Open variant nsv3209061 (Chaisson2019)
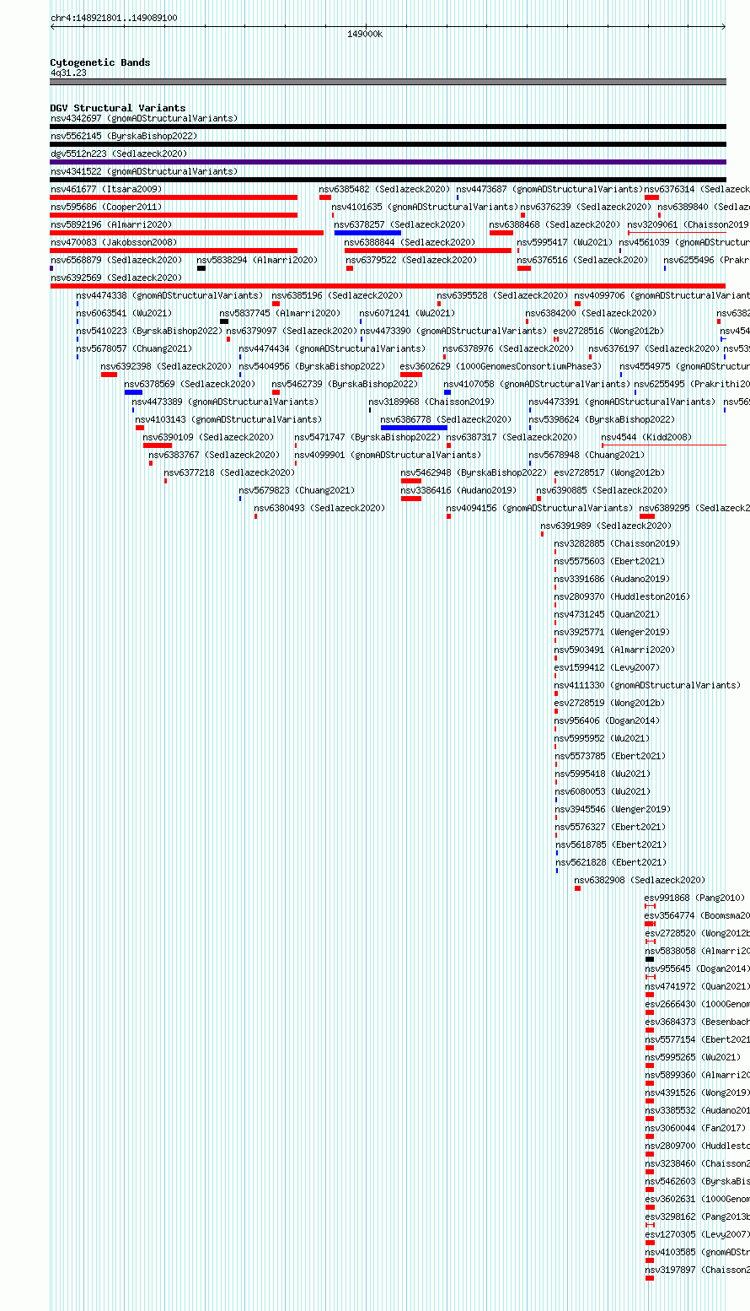 [688, 224]
